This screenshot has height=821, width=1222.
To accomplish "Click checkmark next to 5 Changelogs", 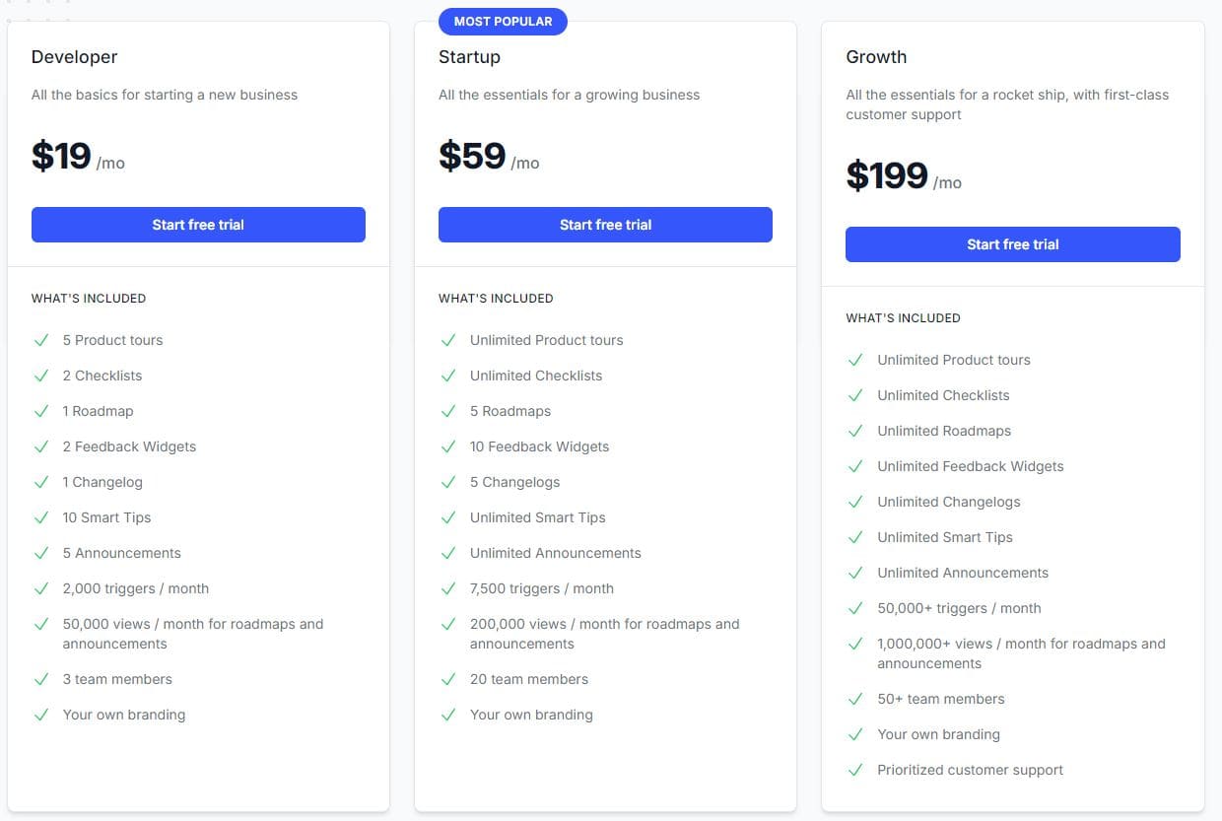I will click(446, 482).
